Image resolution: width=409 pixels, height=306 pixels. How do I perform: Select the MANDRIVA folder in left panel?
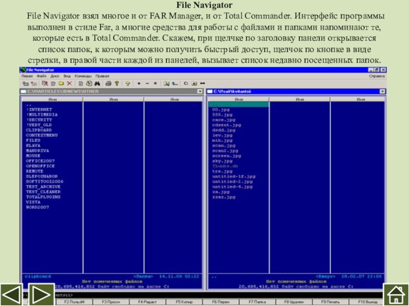tap(37, 150)
